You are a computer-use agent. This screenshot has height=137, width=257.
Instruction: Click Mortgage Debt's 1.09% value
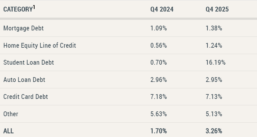click(x=158, y=28)
